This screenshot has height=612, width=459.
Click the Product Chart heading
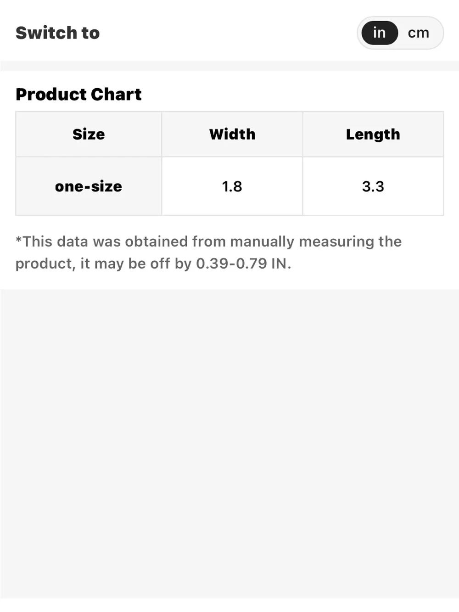click(x=78, y=94)
